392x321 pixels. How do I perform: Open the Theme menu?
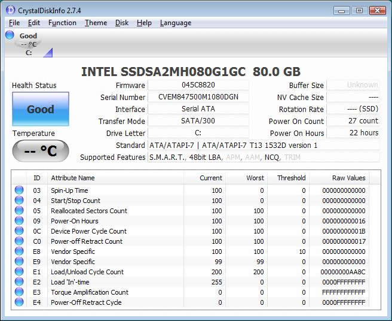(x=96, y=23)
